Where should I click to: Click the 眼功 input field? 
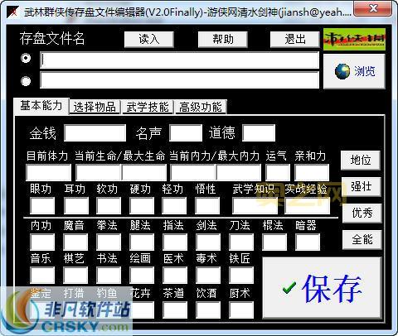[x=42, y=206]
